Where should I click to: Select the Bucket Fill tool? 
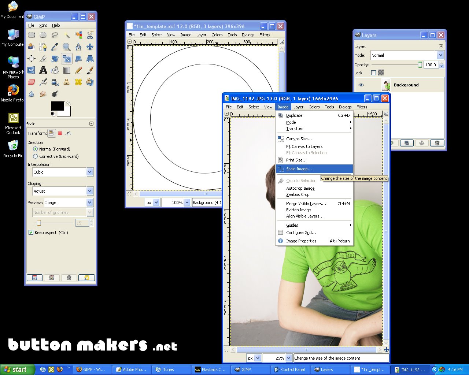coord(55,70)
